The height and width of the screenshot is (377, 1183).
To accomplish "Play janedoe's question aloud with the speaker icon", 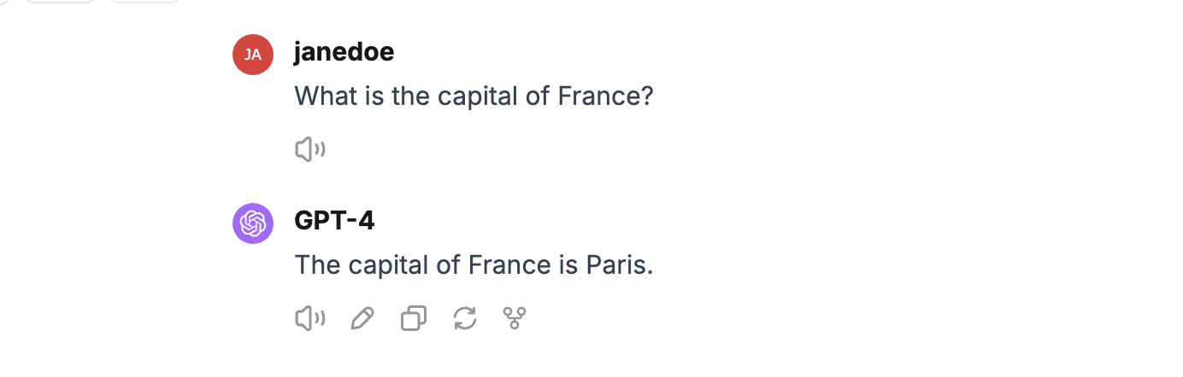I will pos(309,150).
